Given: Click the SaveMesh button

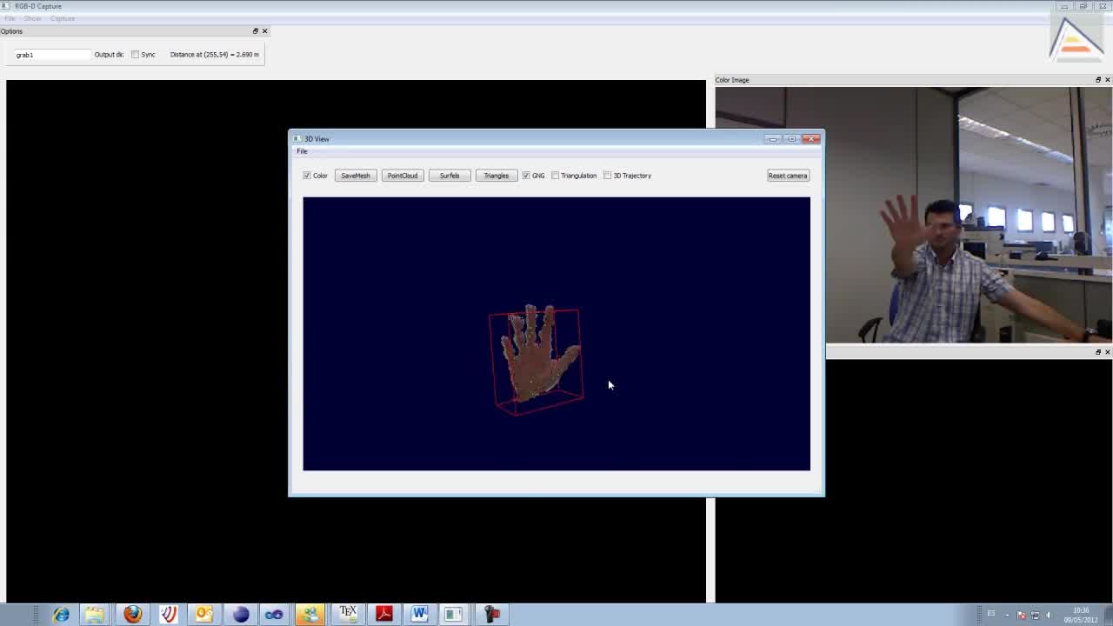Looking at the screenshot, I should point(355,176).
